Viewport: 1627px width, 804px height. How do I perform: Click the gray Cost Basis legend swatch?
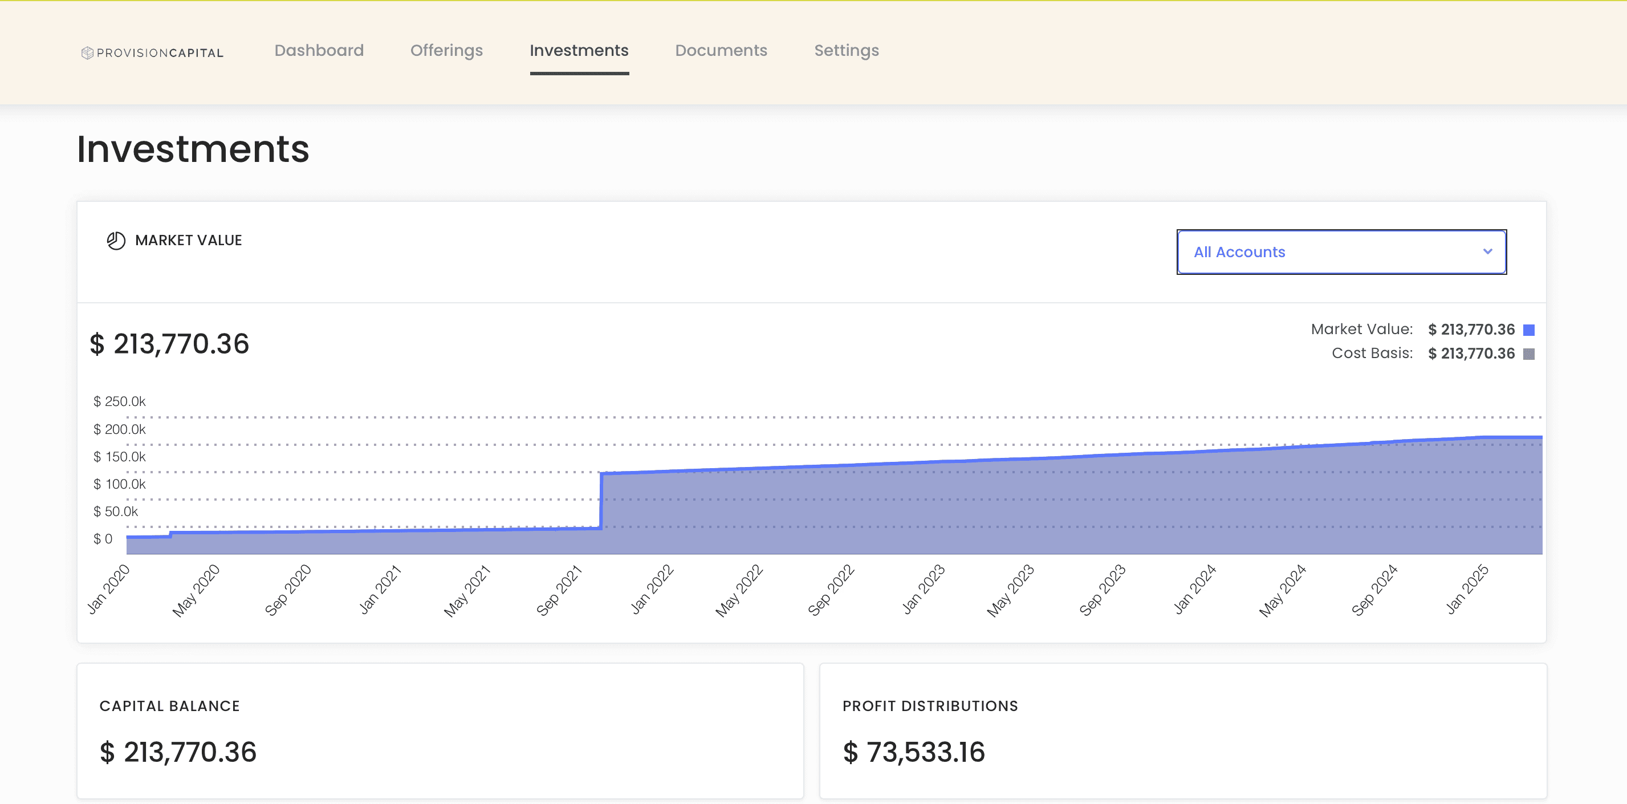tap(1528, 354)
